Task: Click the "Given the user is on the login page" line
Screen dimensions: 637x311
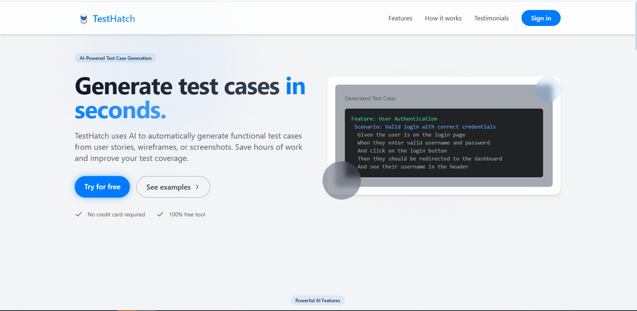Action: [411, 135]
